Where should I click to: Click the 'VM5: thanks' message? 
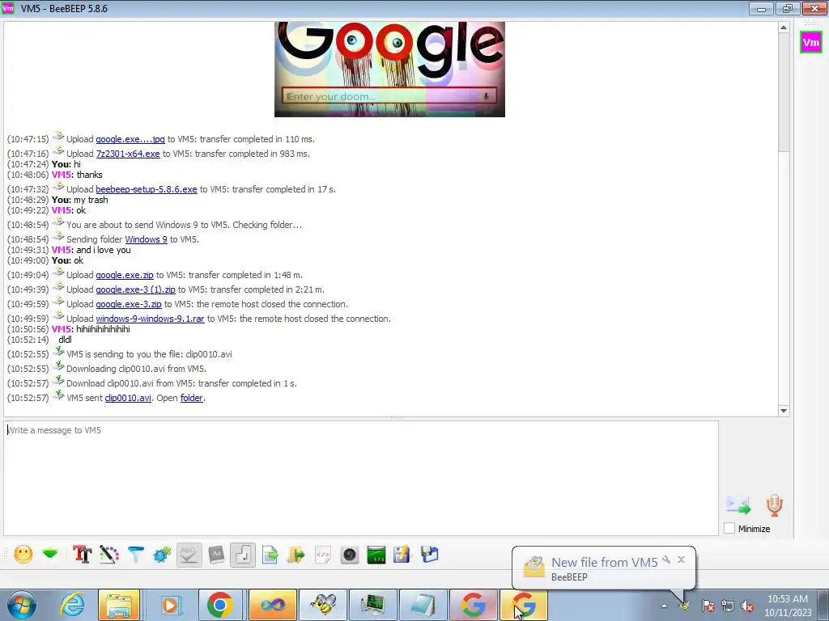click(x=77, y=175)
